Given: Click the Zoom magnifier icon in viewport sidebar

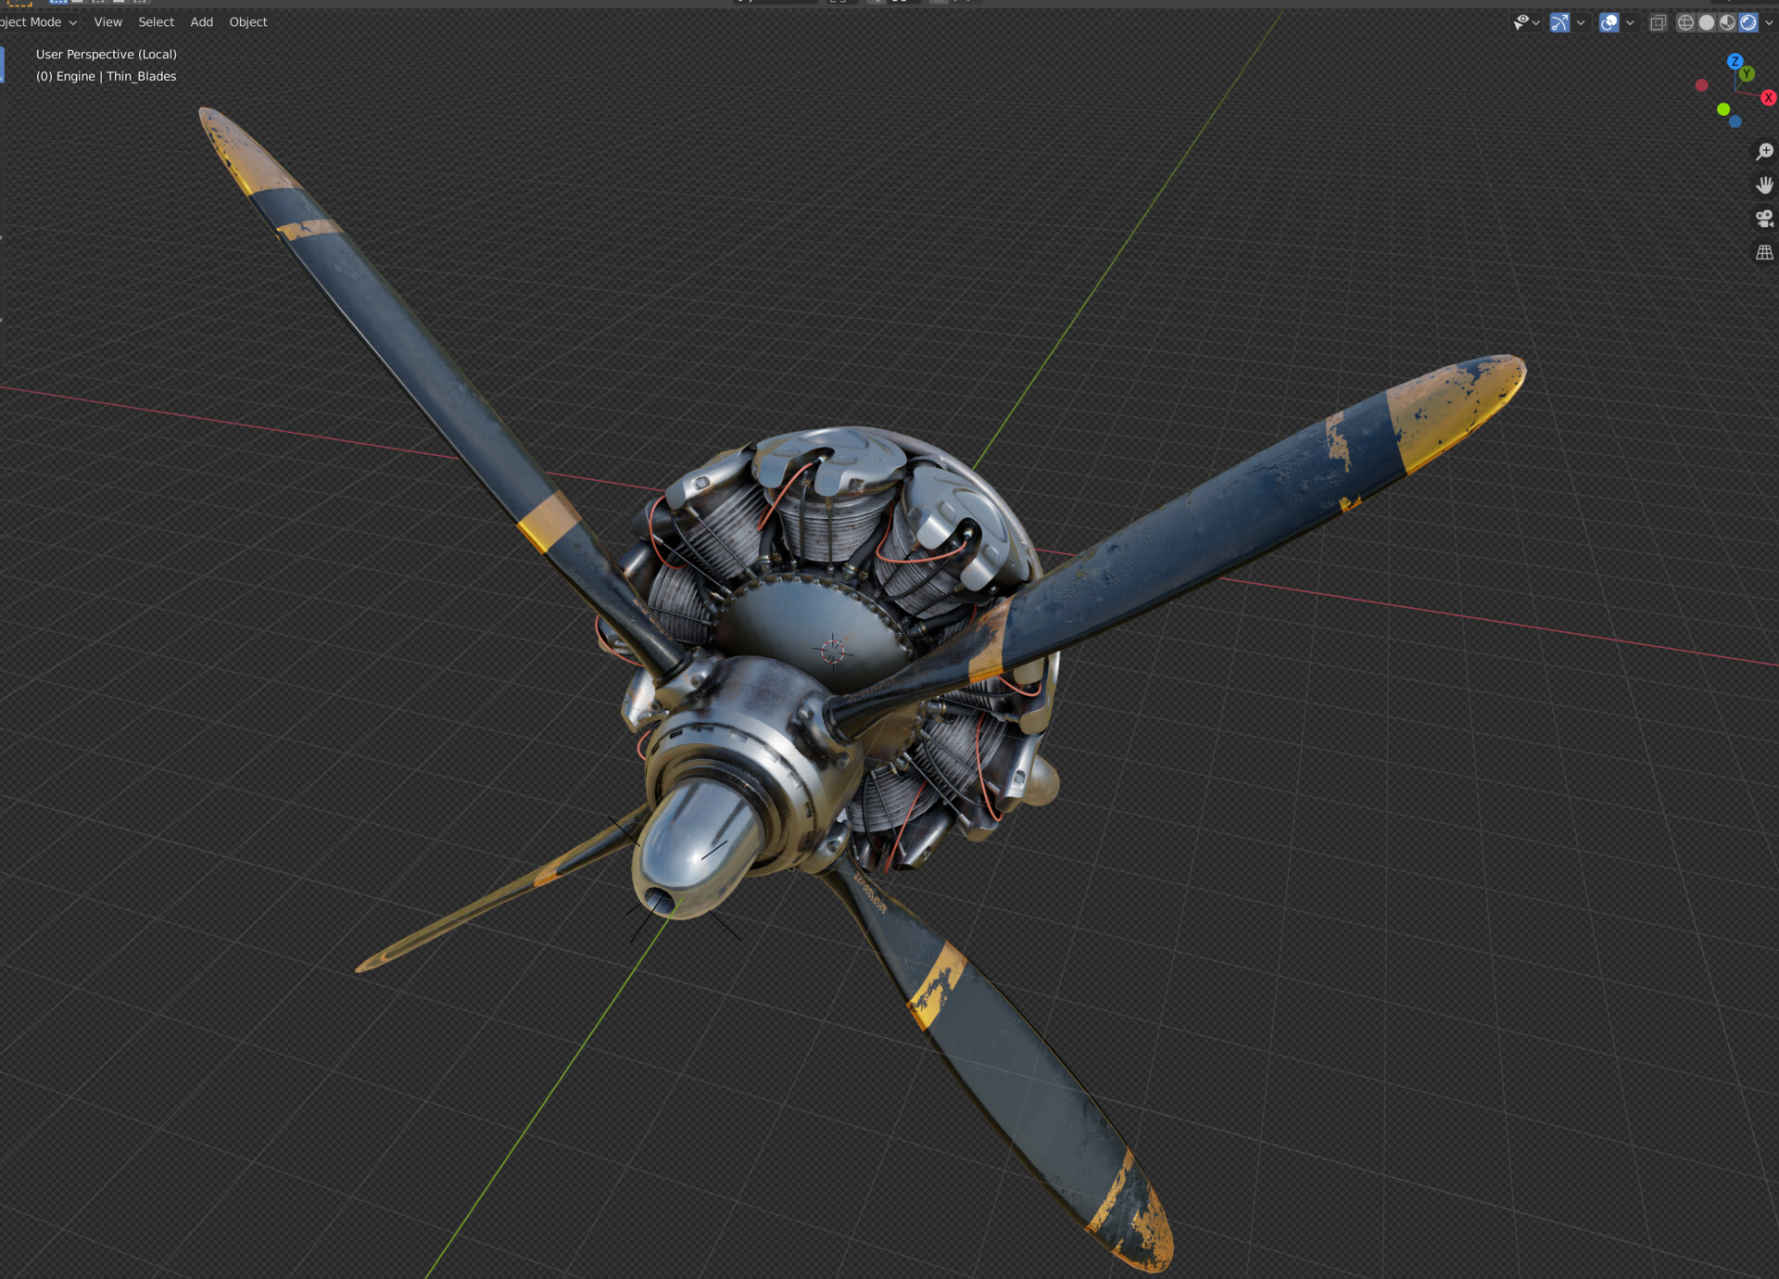Looking at the screenshot, I should click(x=1765, y=150).
